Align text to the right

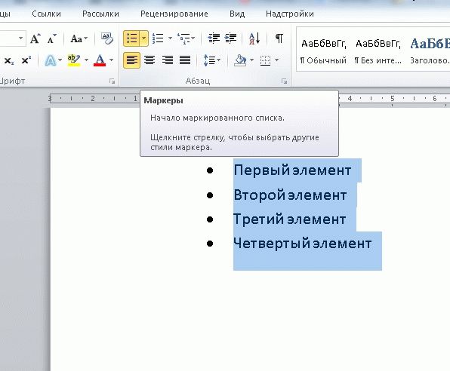tap(168, 60)
